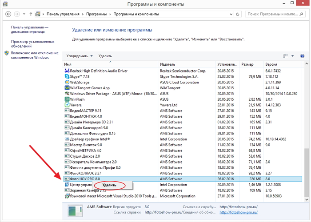Click the Back navigation arrow

8,14
